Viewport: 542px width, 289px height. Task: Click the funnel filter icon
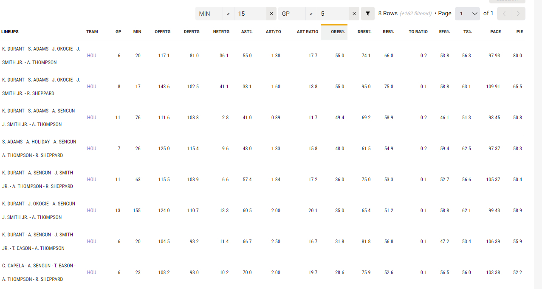point(368,14)
